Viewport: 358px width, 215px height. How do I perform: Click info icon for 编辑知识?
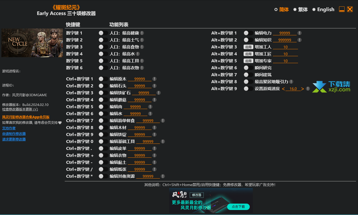point(299,40)
